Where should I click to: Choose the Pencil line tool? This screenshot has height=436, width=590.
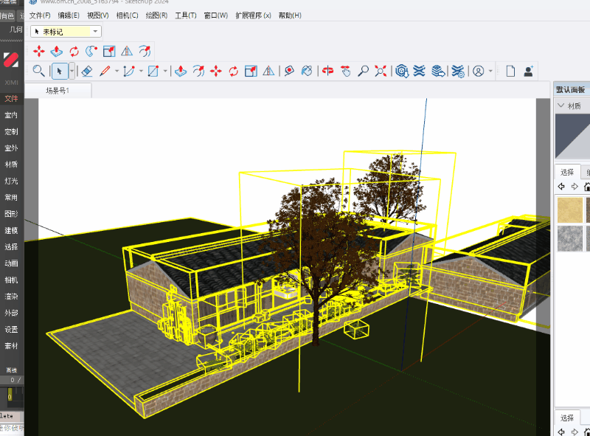[x=105, y=71]
